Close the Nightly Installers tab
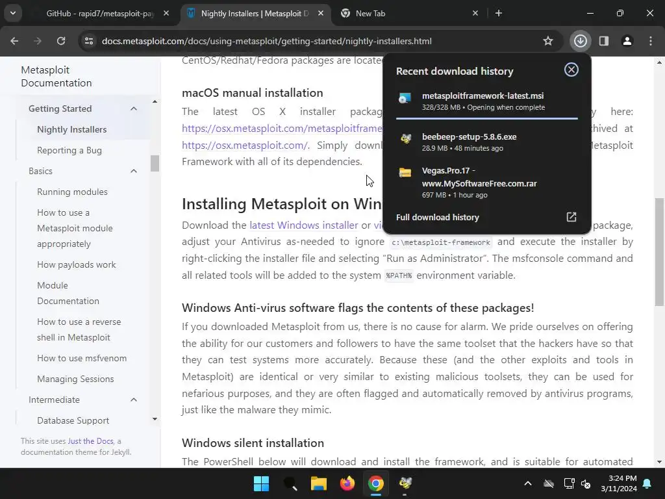Viewport: 665px width, 499px height. pos(321,14)
